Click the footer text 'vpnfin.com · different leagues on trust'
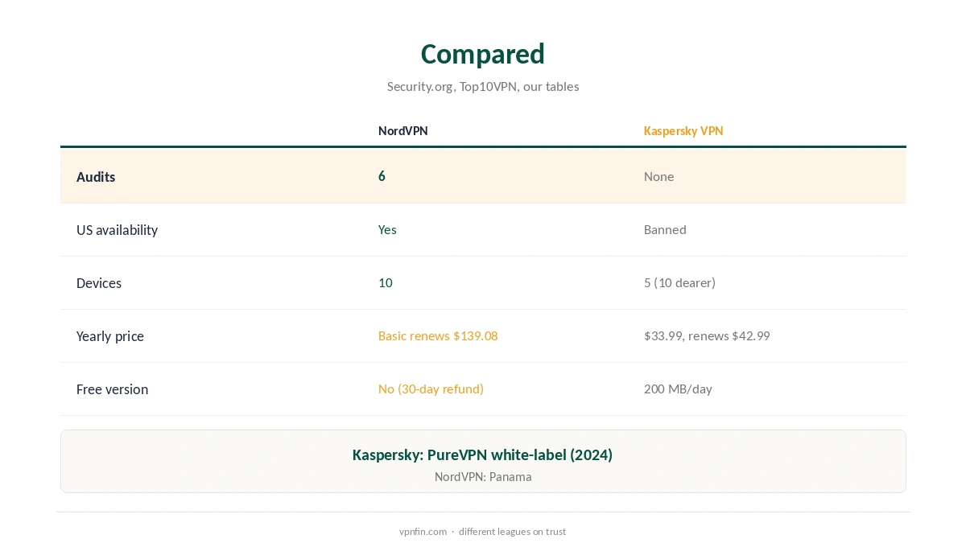The width and height of the screenshot is (966, 547). pos(483,532)
